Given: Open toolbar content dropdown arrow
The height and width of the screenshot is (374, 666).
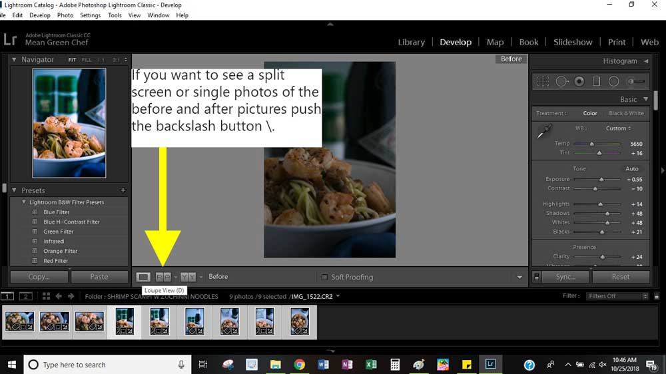Looking at the screenshot, I should pyautogui.click(x=519, y=278).
